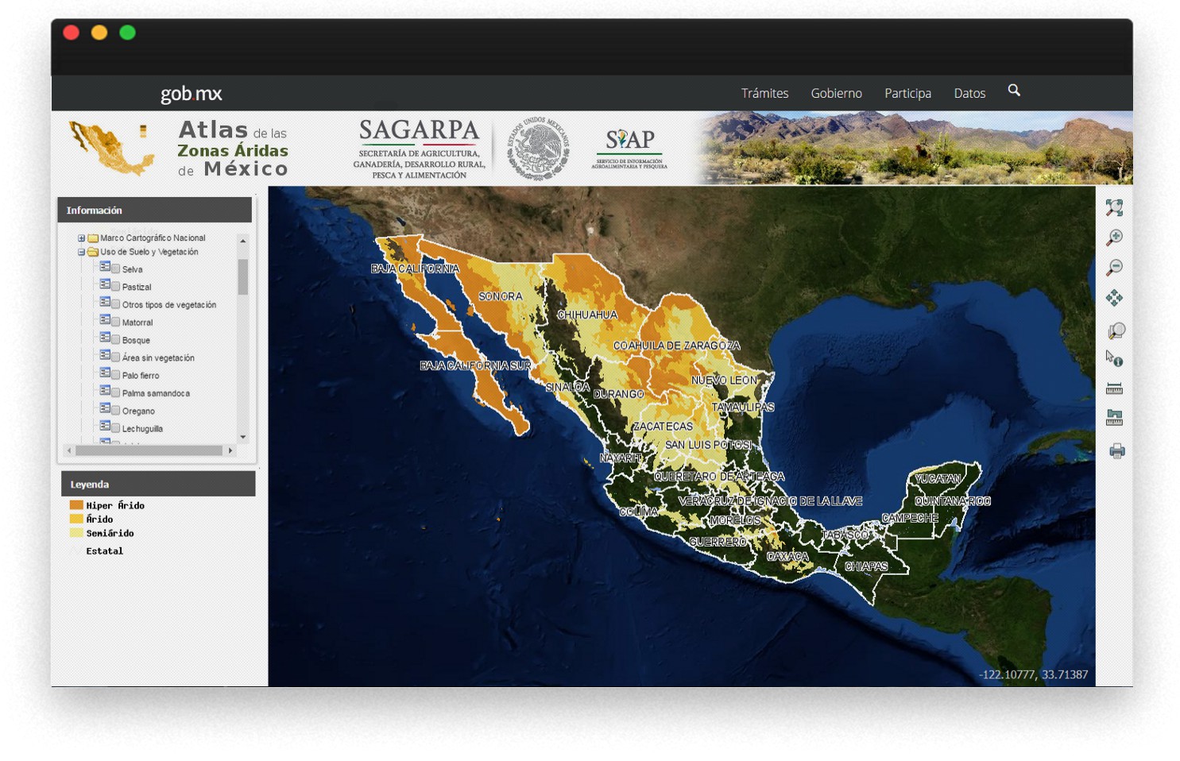Click the zoom to full extent tool

click(x=1114, y=208)
